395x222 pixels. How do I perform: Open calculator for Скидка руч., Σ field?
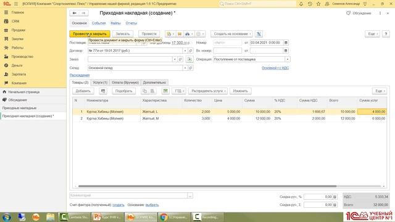[x=335, y=205]
